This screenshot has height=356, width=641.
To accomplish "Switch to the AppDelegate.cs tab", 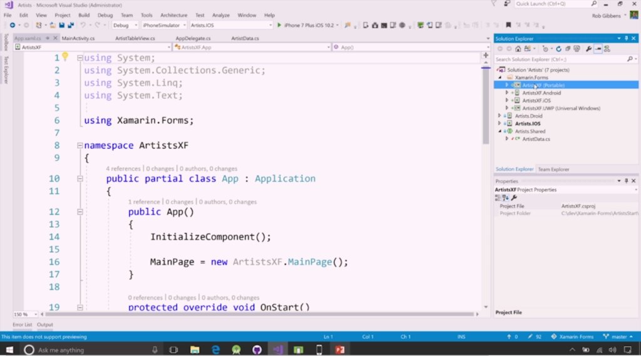I will (193, 38).
